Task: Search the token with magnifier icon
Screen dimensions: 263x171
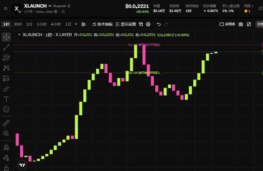Action: tap(63, 12)
